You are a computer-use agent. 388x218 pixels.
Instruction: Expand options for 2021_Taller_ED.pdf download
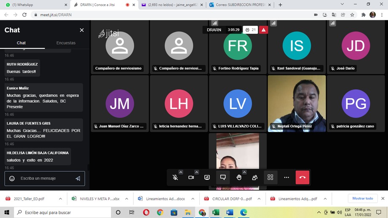tap(60, 199)
